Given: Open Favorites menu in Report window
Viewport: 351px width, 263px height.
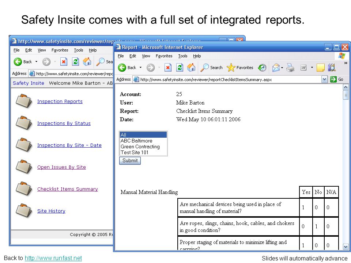Looking at the screenshot, I should (164, 56).
